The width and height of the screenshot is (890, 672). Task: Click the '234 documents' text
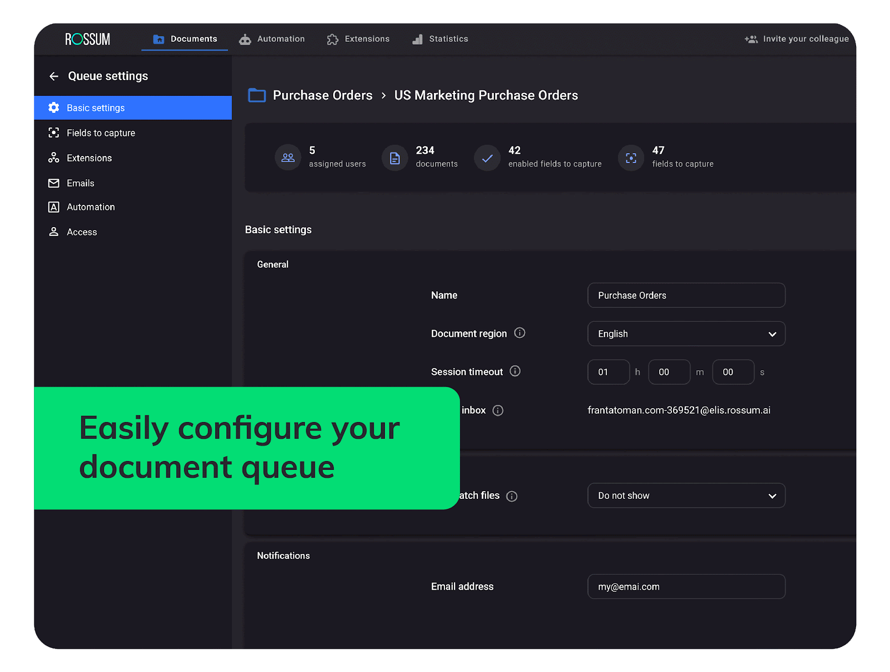tap(437, 156)
